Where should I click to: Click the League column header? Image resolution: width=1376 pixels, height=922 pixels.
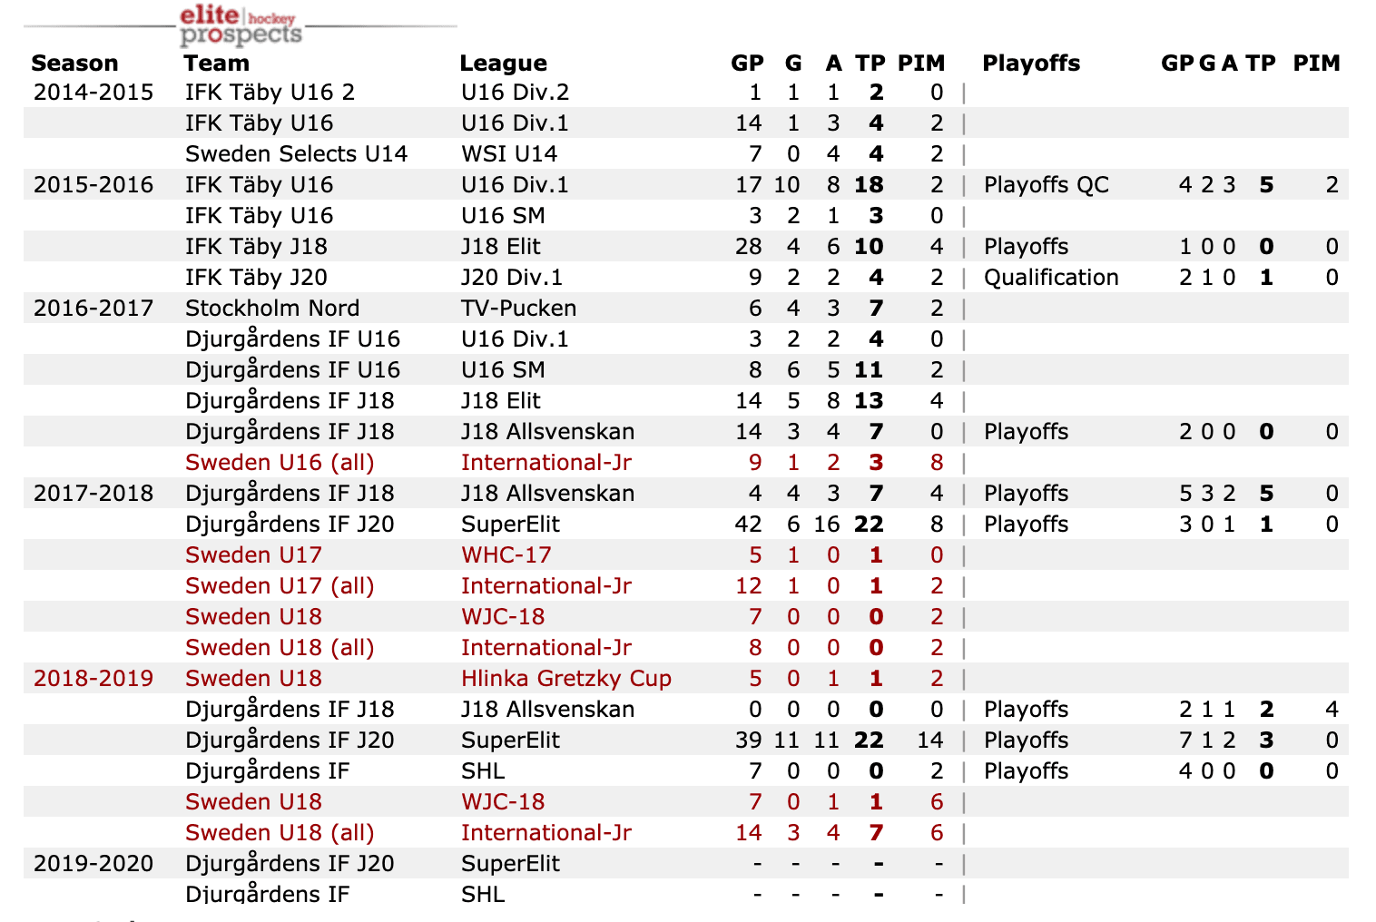click(503, 64)
